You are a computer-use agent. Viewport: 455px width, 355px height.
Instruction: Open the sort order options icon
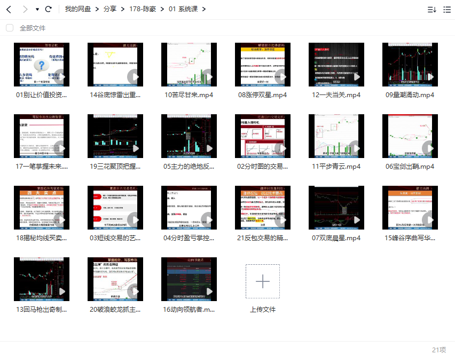(x=432, y=10)
